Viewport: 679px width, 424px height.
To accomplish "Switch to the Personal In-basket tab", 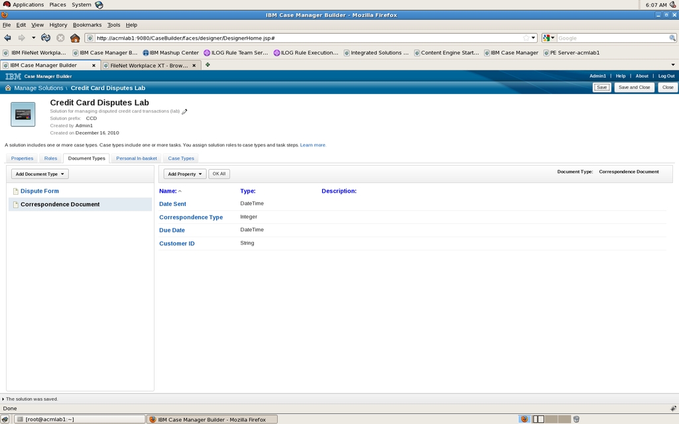I will (x=137, y=158).
